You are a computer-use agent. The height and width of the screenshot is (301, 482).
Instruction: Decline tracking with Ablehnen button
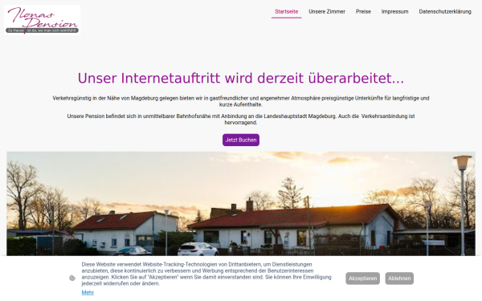(x=399, y=279)
